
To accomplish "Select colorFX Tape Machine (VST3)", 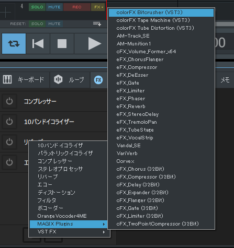I will (161, 20).
